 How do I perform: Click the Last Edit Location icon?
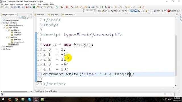126,7
